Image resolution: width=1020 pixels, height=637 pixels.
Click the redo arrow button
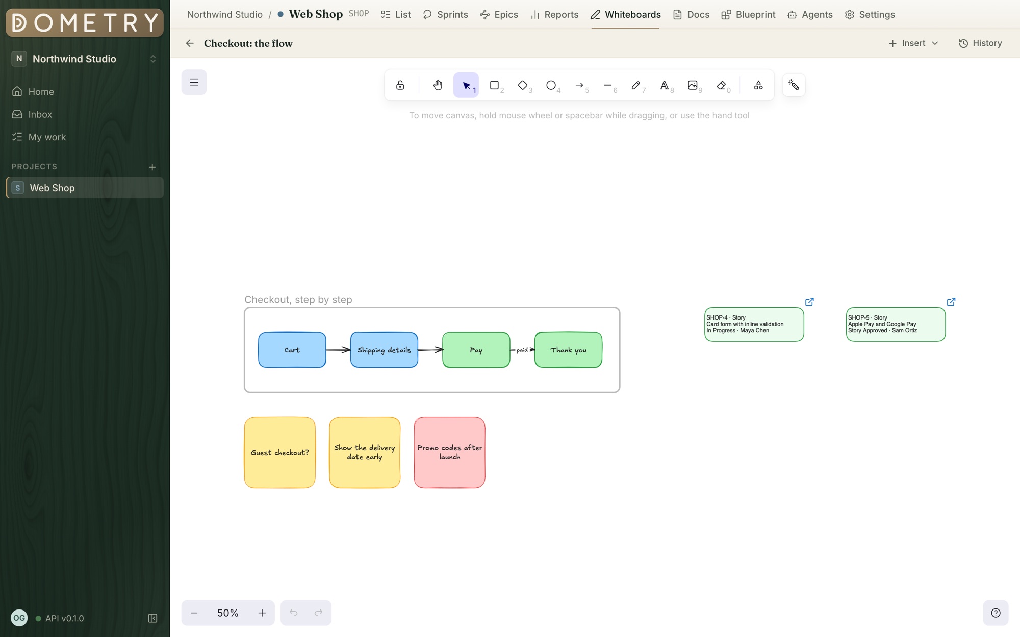coord(318,613)
